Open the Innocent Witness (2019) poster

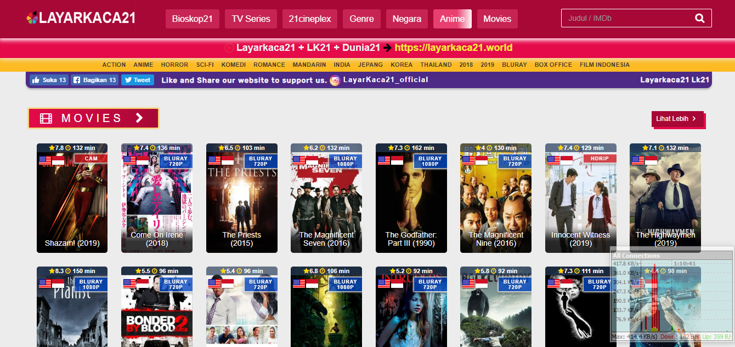point(581,198)
